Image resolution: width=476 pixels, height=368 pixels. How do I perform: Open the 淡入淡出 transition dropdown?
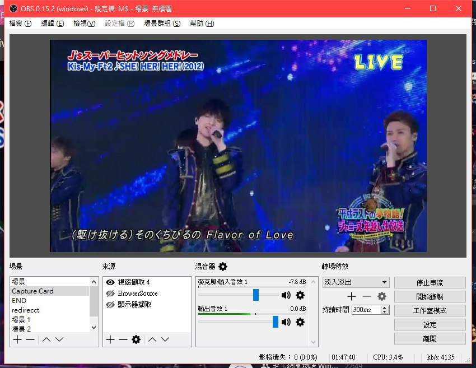[x=356, y=282]
